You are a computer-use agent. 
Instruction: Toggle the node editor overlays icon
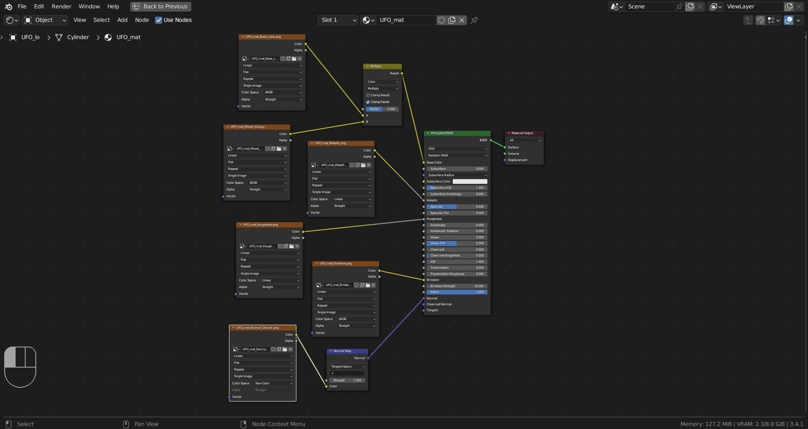[x=789, y=20]
